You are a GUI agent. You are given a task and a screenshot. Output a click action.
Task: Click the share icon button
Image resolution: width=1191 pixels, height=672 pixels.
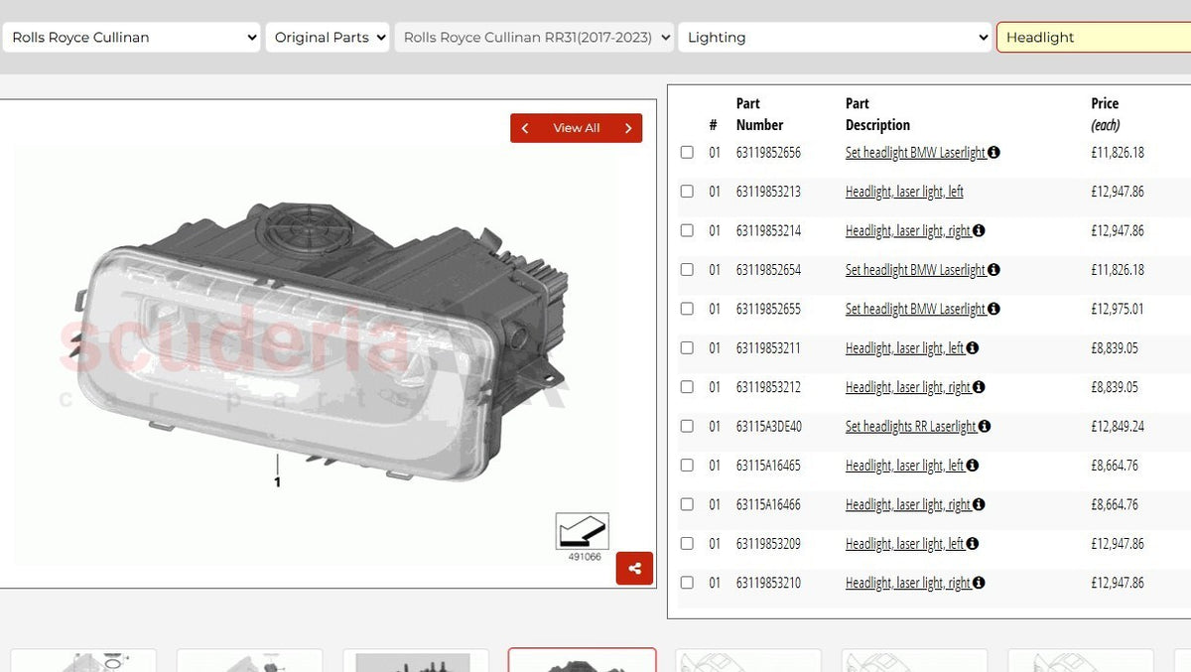(x=634, y=569)
